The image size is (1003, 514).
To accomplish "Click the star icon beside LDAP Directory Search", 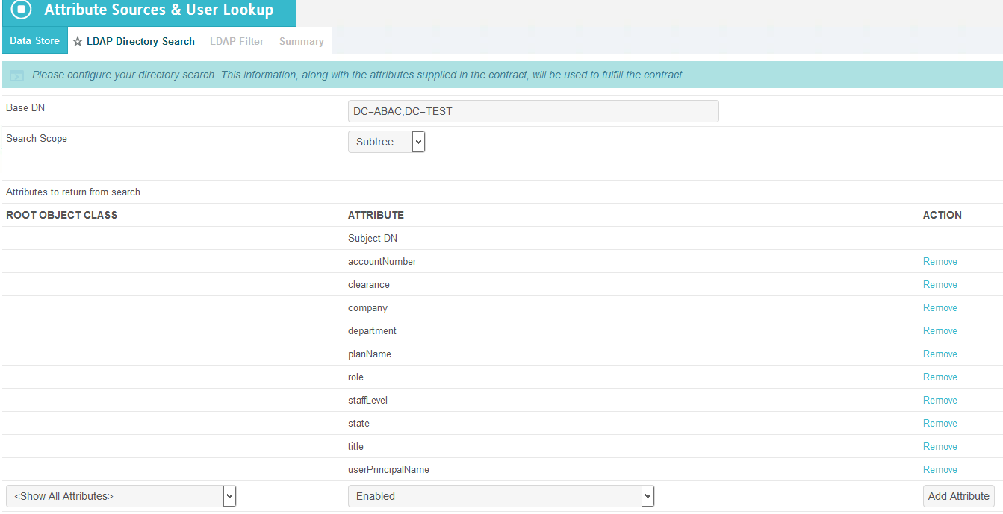I will pos(78,42).
